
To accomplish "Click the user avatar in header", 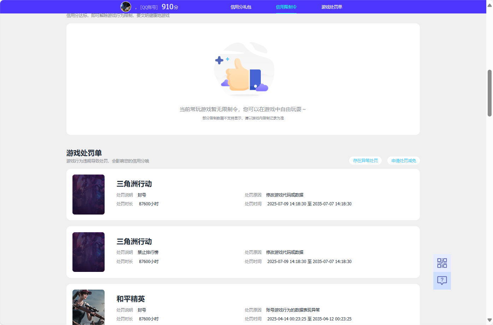I will click(x=126, y=7).
